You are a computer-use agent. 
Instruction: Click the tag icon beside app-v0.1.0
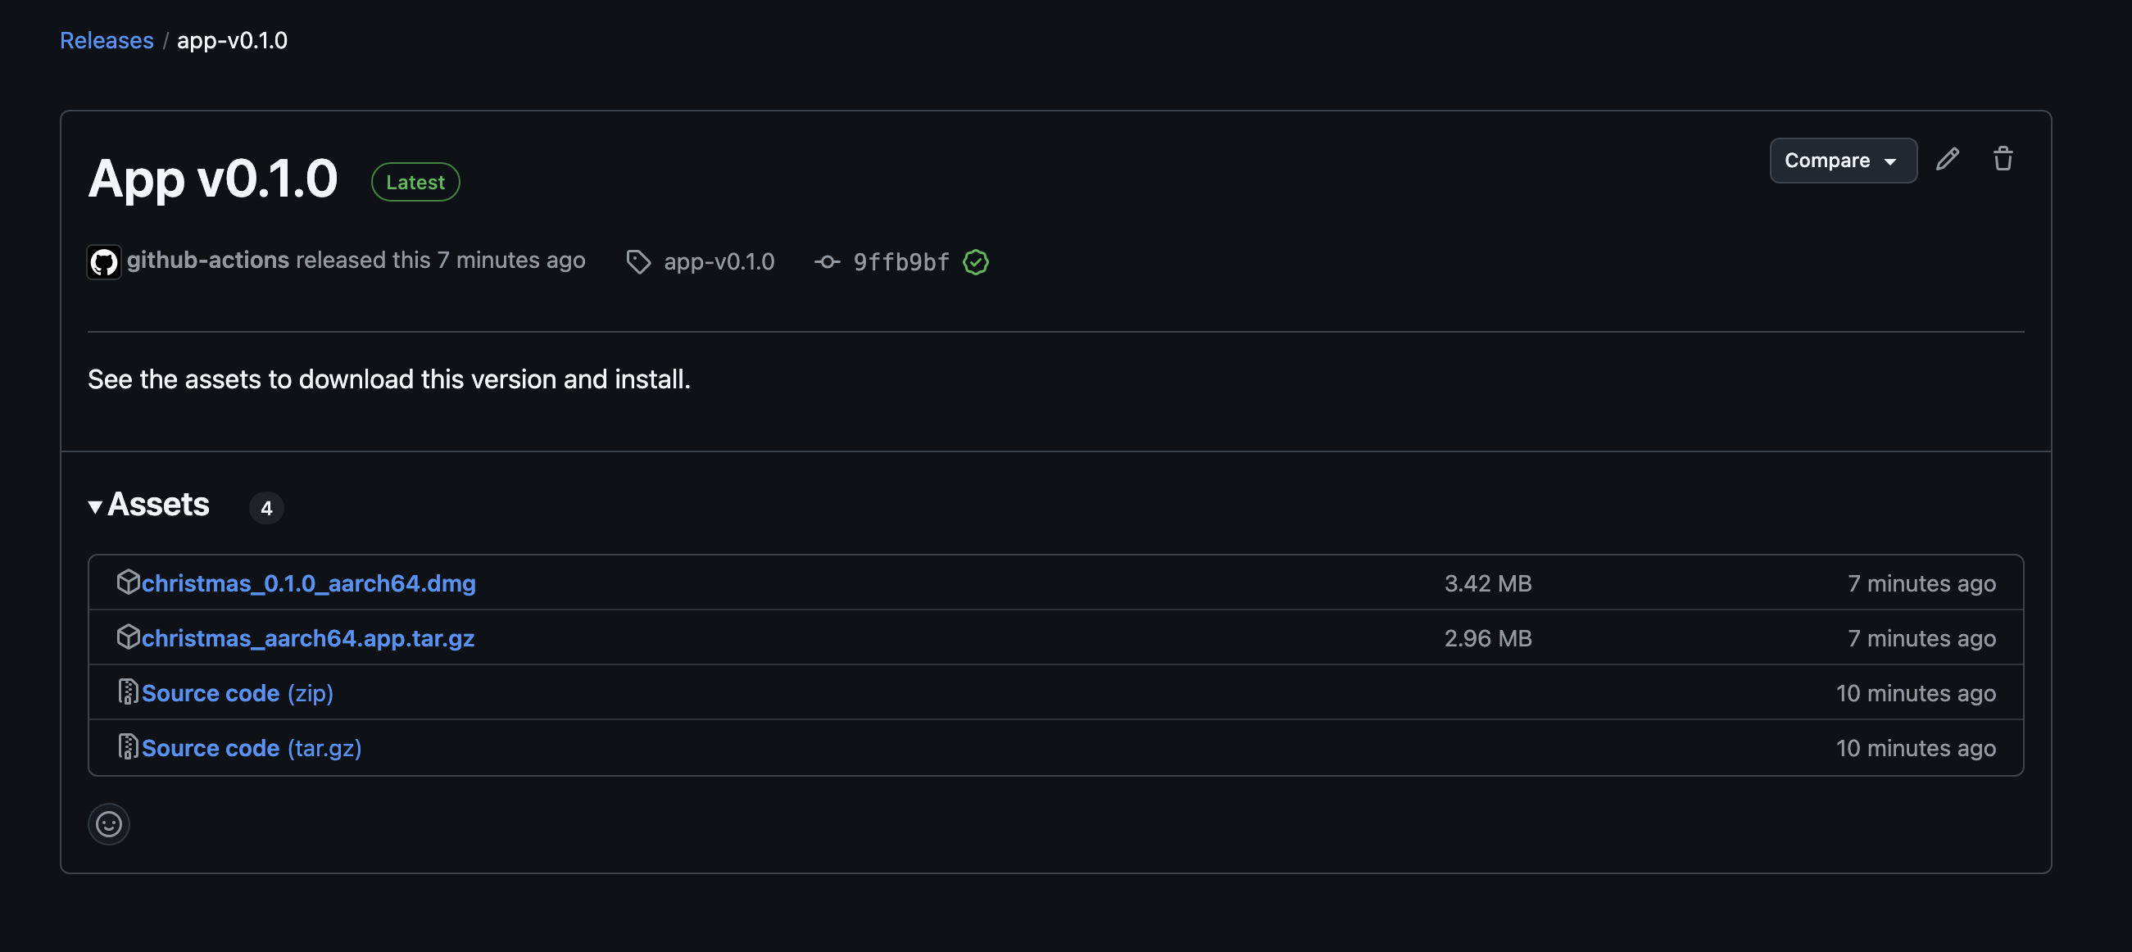pyautogui.click(x=638, y=261)
